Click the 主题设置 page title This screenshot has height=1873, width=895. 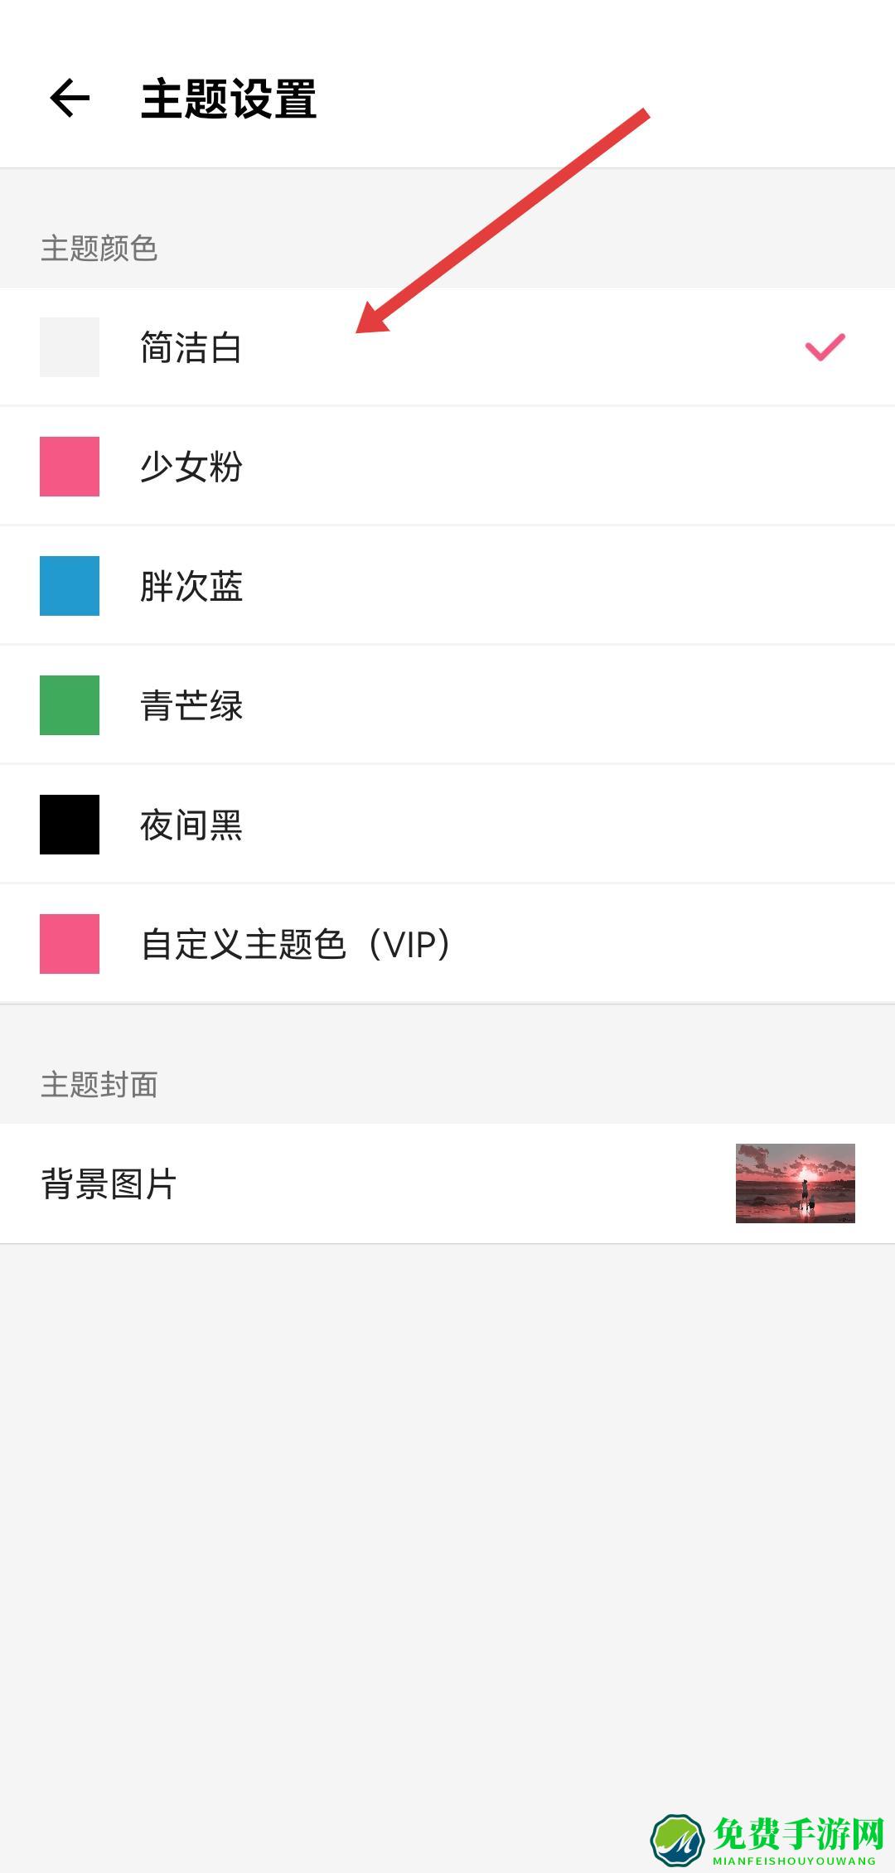click(x=229, y=99)
